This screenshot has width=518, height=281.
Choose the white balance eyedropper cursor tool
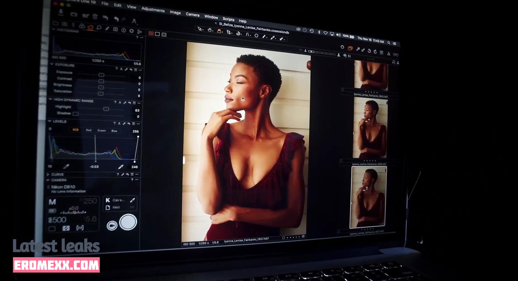coord(273,38)
